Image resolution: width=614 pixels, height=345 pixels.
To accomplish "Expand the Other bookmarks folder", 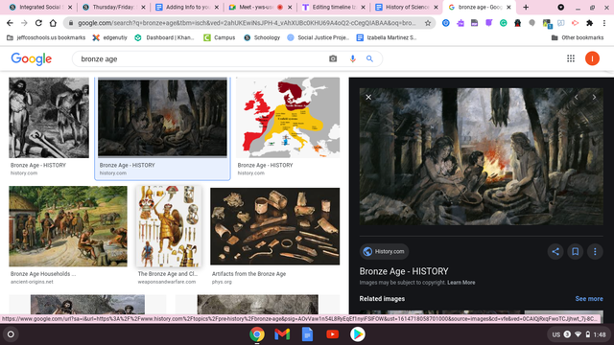I will click(x=578, y=37).
